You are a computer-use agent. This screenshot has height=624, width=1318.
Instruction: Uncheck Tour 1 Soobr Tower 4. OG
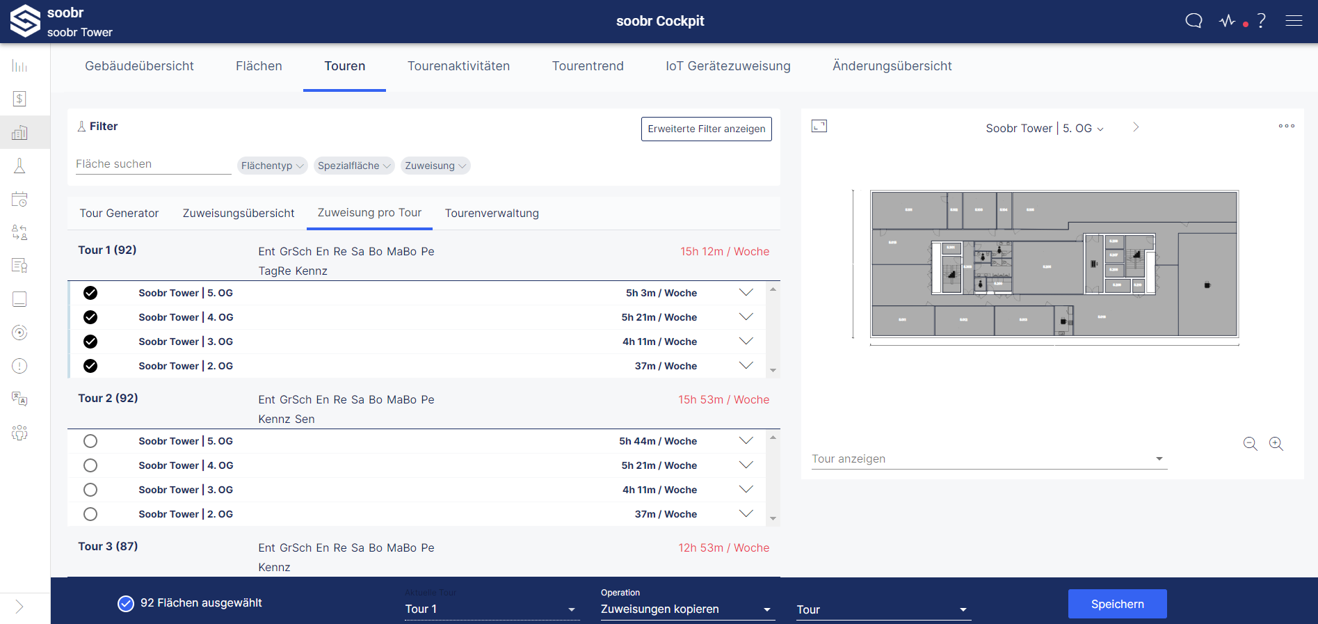[x=90, y=317]
